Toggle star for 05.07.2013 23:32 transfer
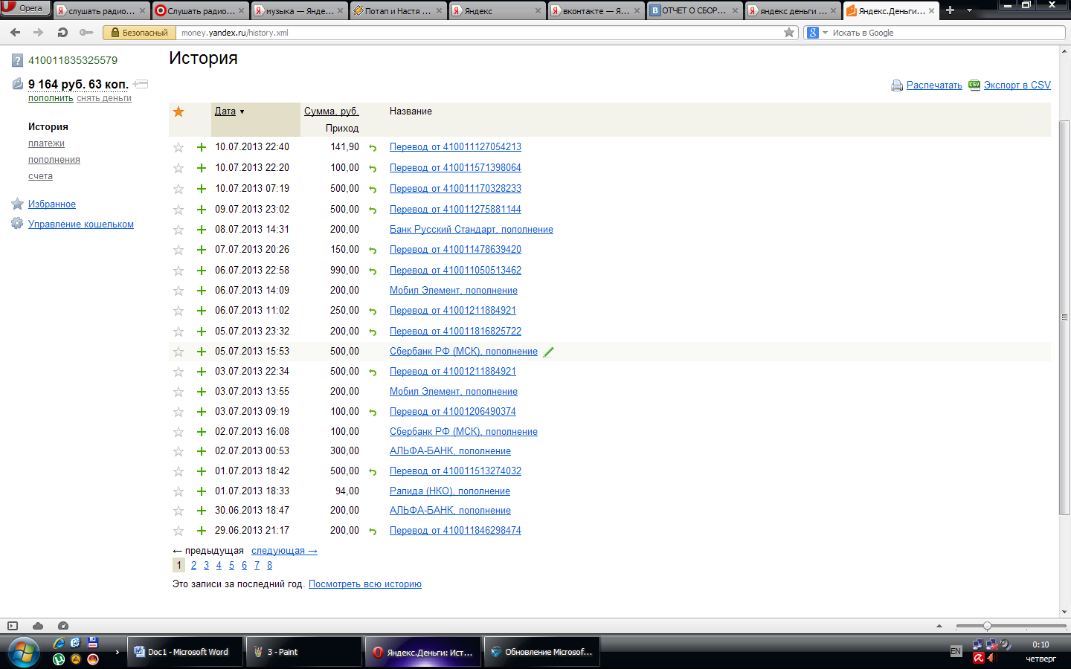Image resolution: width=1071 pixels, height=669 pixels. 178,332
